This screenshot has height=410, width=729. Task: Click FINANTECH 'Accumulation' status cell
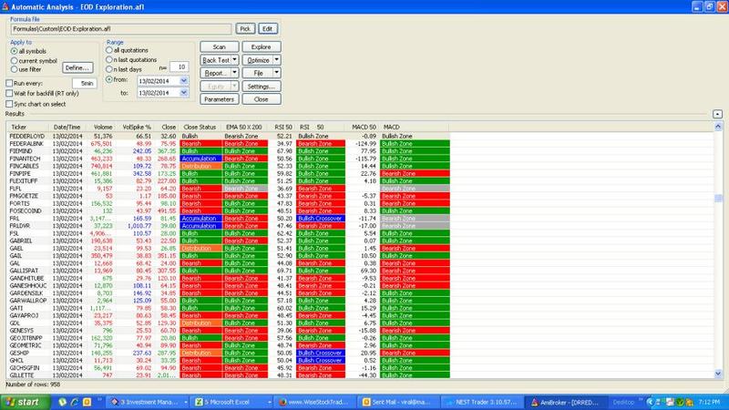(200, 159)
